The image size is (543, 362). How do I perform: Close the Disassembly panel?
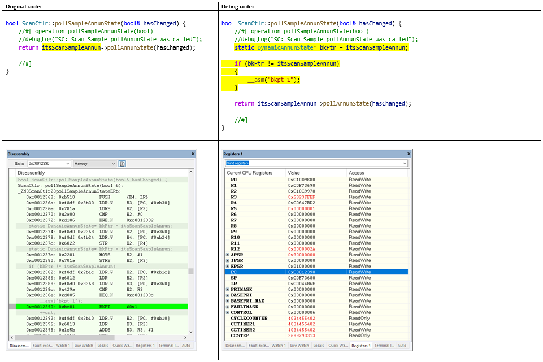tap(193, 154)
